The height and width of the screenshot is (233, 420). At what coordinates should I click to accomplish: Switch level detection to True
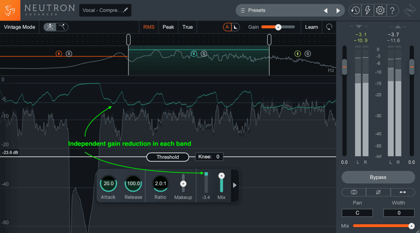coord(187,27)
